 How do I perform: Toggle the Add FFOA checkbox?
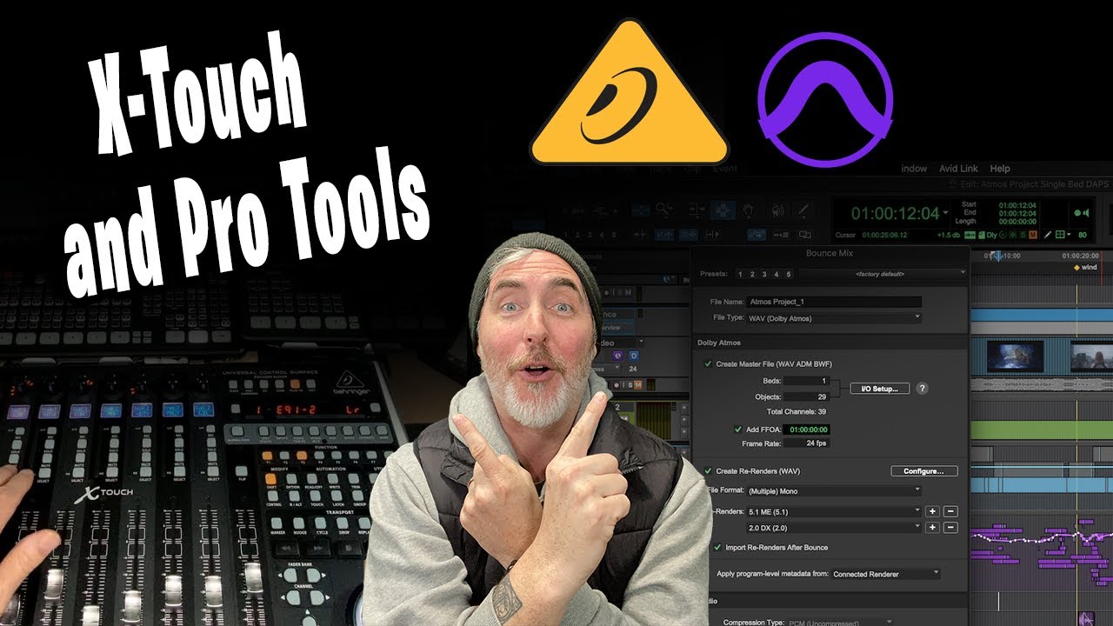737,430
